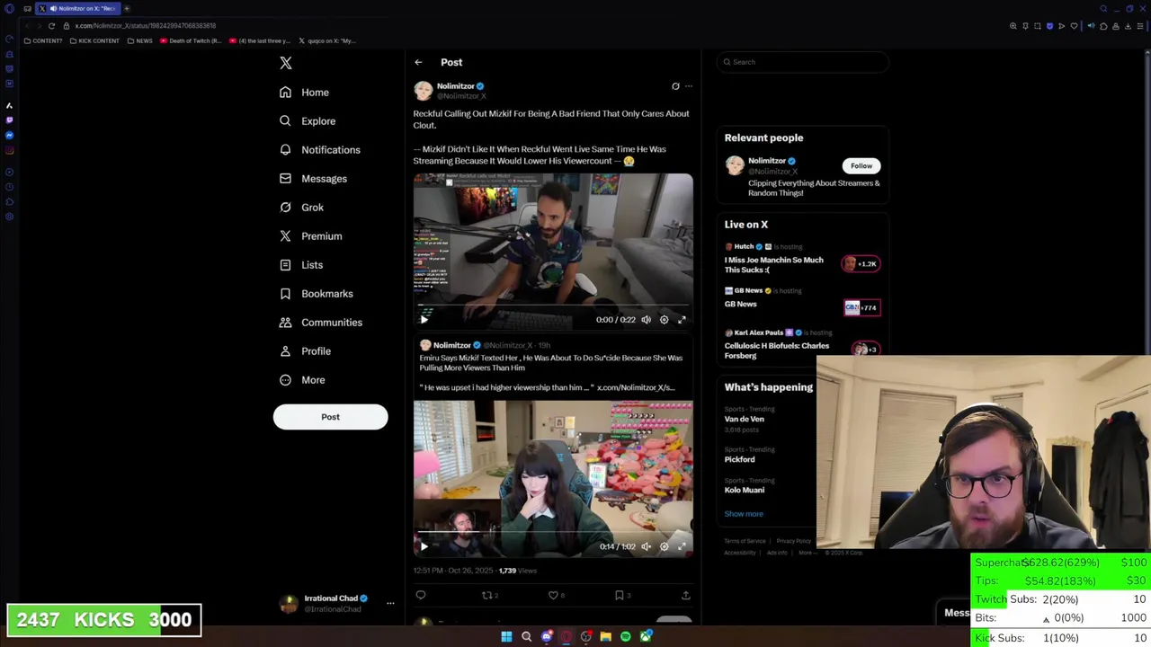Open Explore in X sidebar
1151x647 pixels.
(308, 121)
